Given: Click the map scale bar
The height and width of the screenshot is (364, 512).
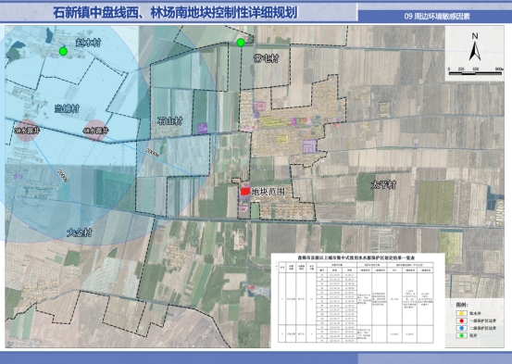Looking at the screenshot, I should pyautogui.click(x=475, y=72).
